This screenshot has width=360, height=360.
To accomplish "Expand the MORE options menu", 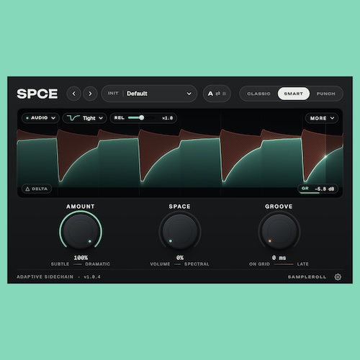I will click(x=322, y=118).
